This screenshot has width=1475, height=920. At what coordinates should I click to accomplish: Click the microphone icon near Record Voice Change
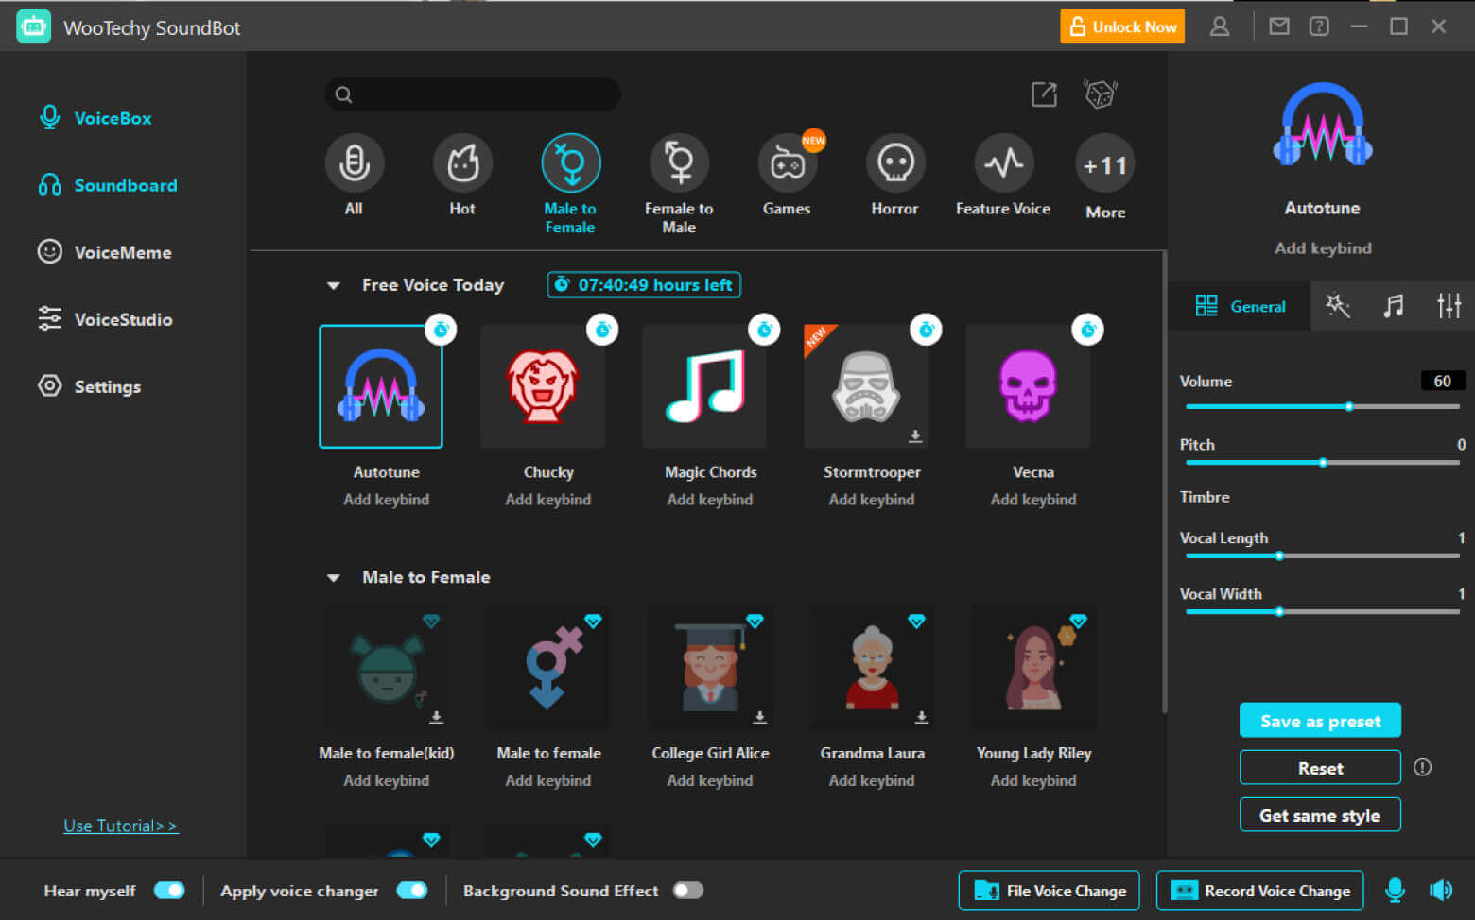1395,890
